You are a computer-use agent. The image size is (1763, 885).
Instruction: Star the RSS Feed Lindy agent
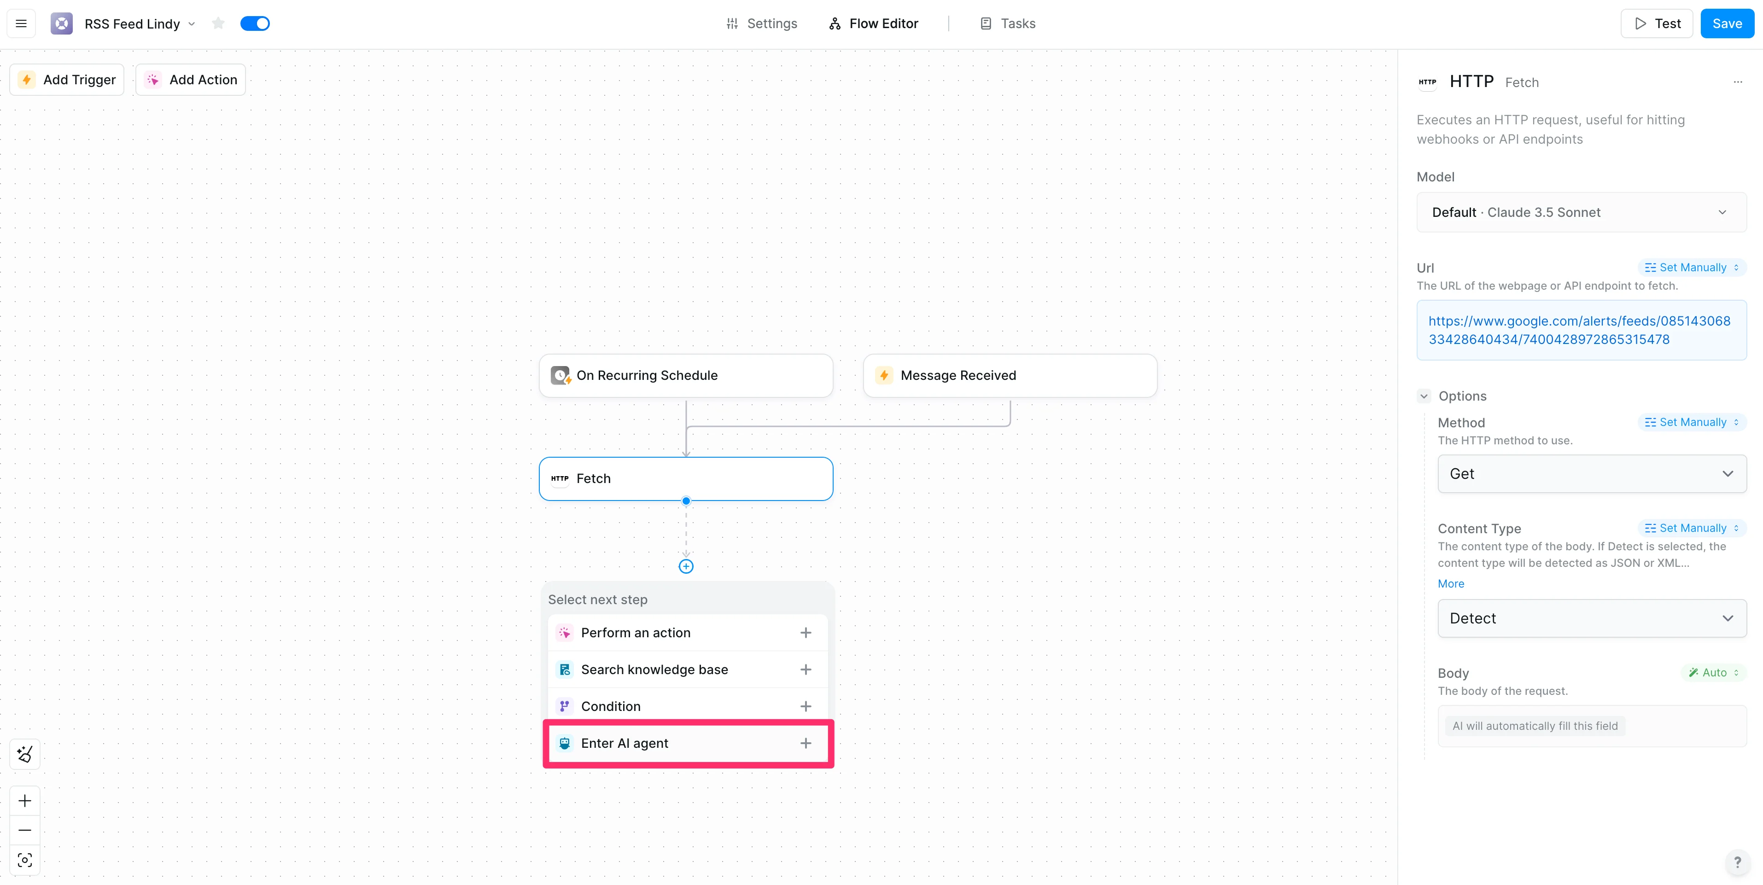pos(218,23)
